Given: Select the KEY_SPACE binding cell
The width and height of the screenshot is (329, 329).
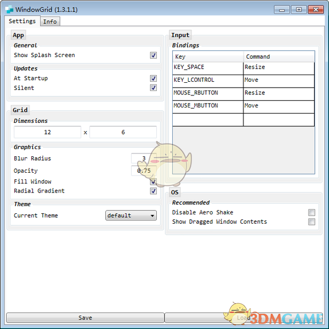Looking at the screenshot, I should tap(208, 68).
